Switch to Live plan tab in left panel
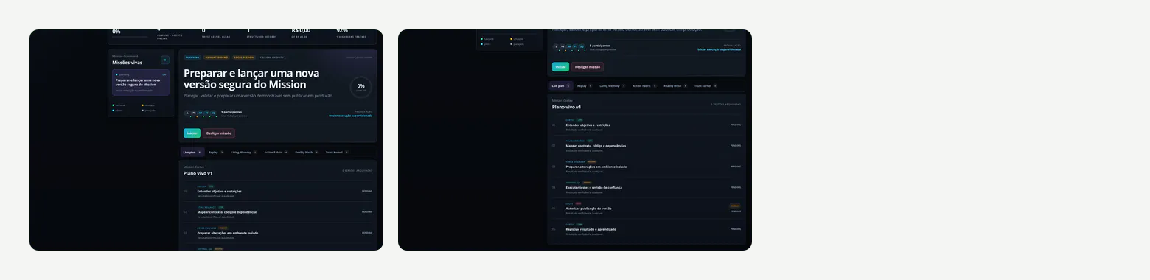Screen dimensions: 1150x280 (192, 152)
